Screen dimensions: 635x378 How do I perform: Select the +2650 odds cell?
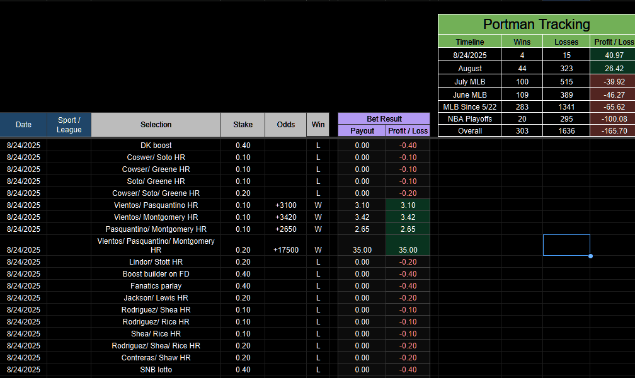click(285, 229)
